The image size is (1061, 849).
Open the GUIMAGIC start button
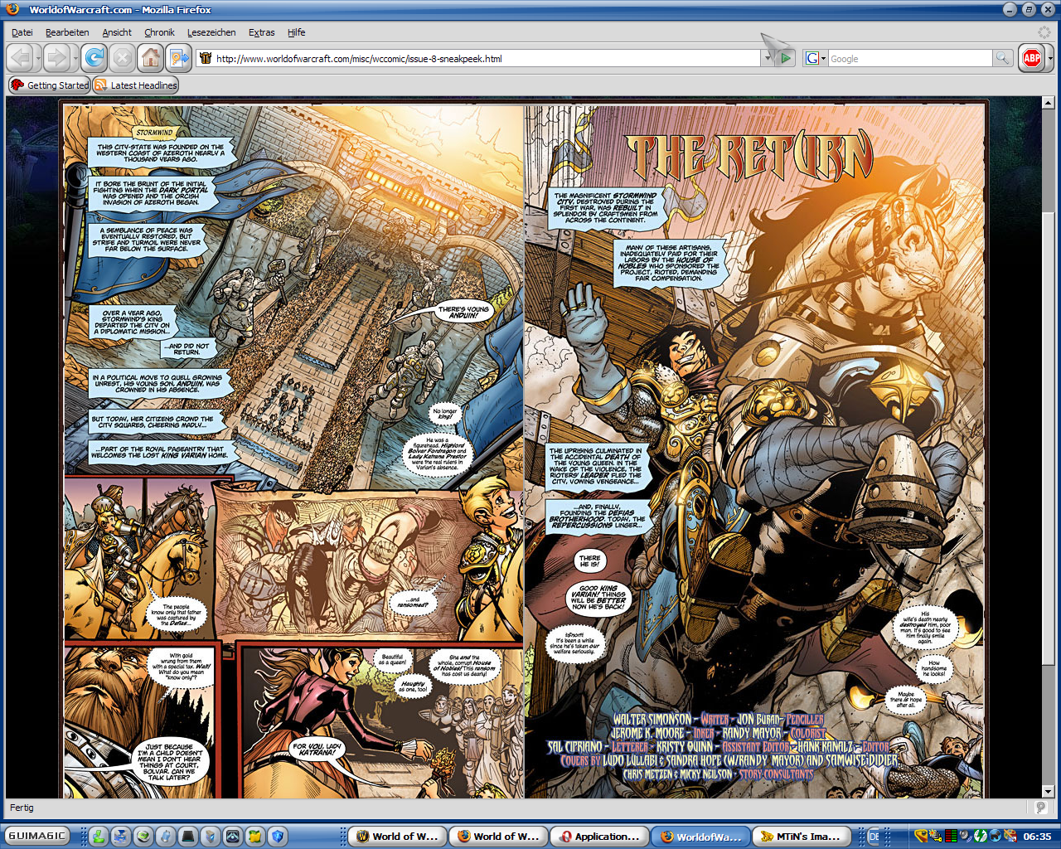coord(36,836)
